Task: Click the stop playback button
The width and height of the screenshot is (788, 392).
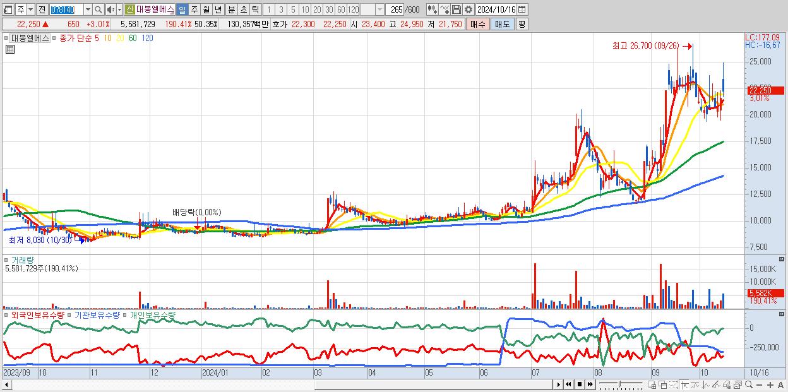Action: pos(580,384)
